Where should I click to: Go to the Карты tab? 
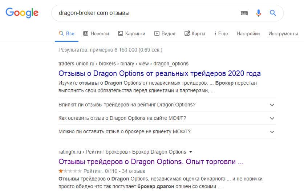coord(195,33)
